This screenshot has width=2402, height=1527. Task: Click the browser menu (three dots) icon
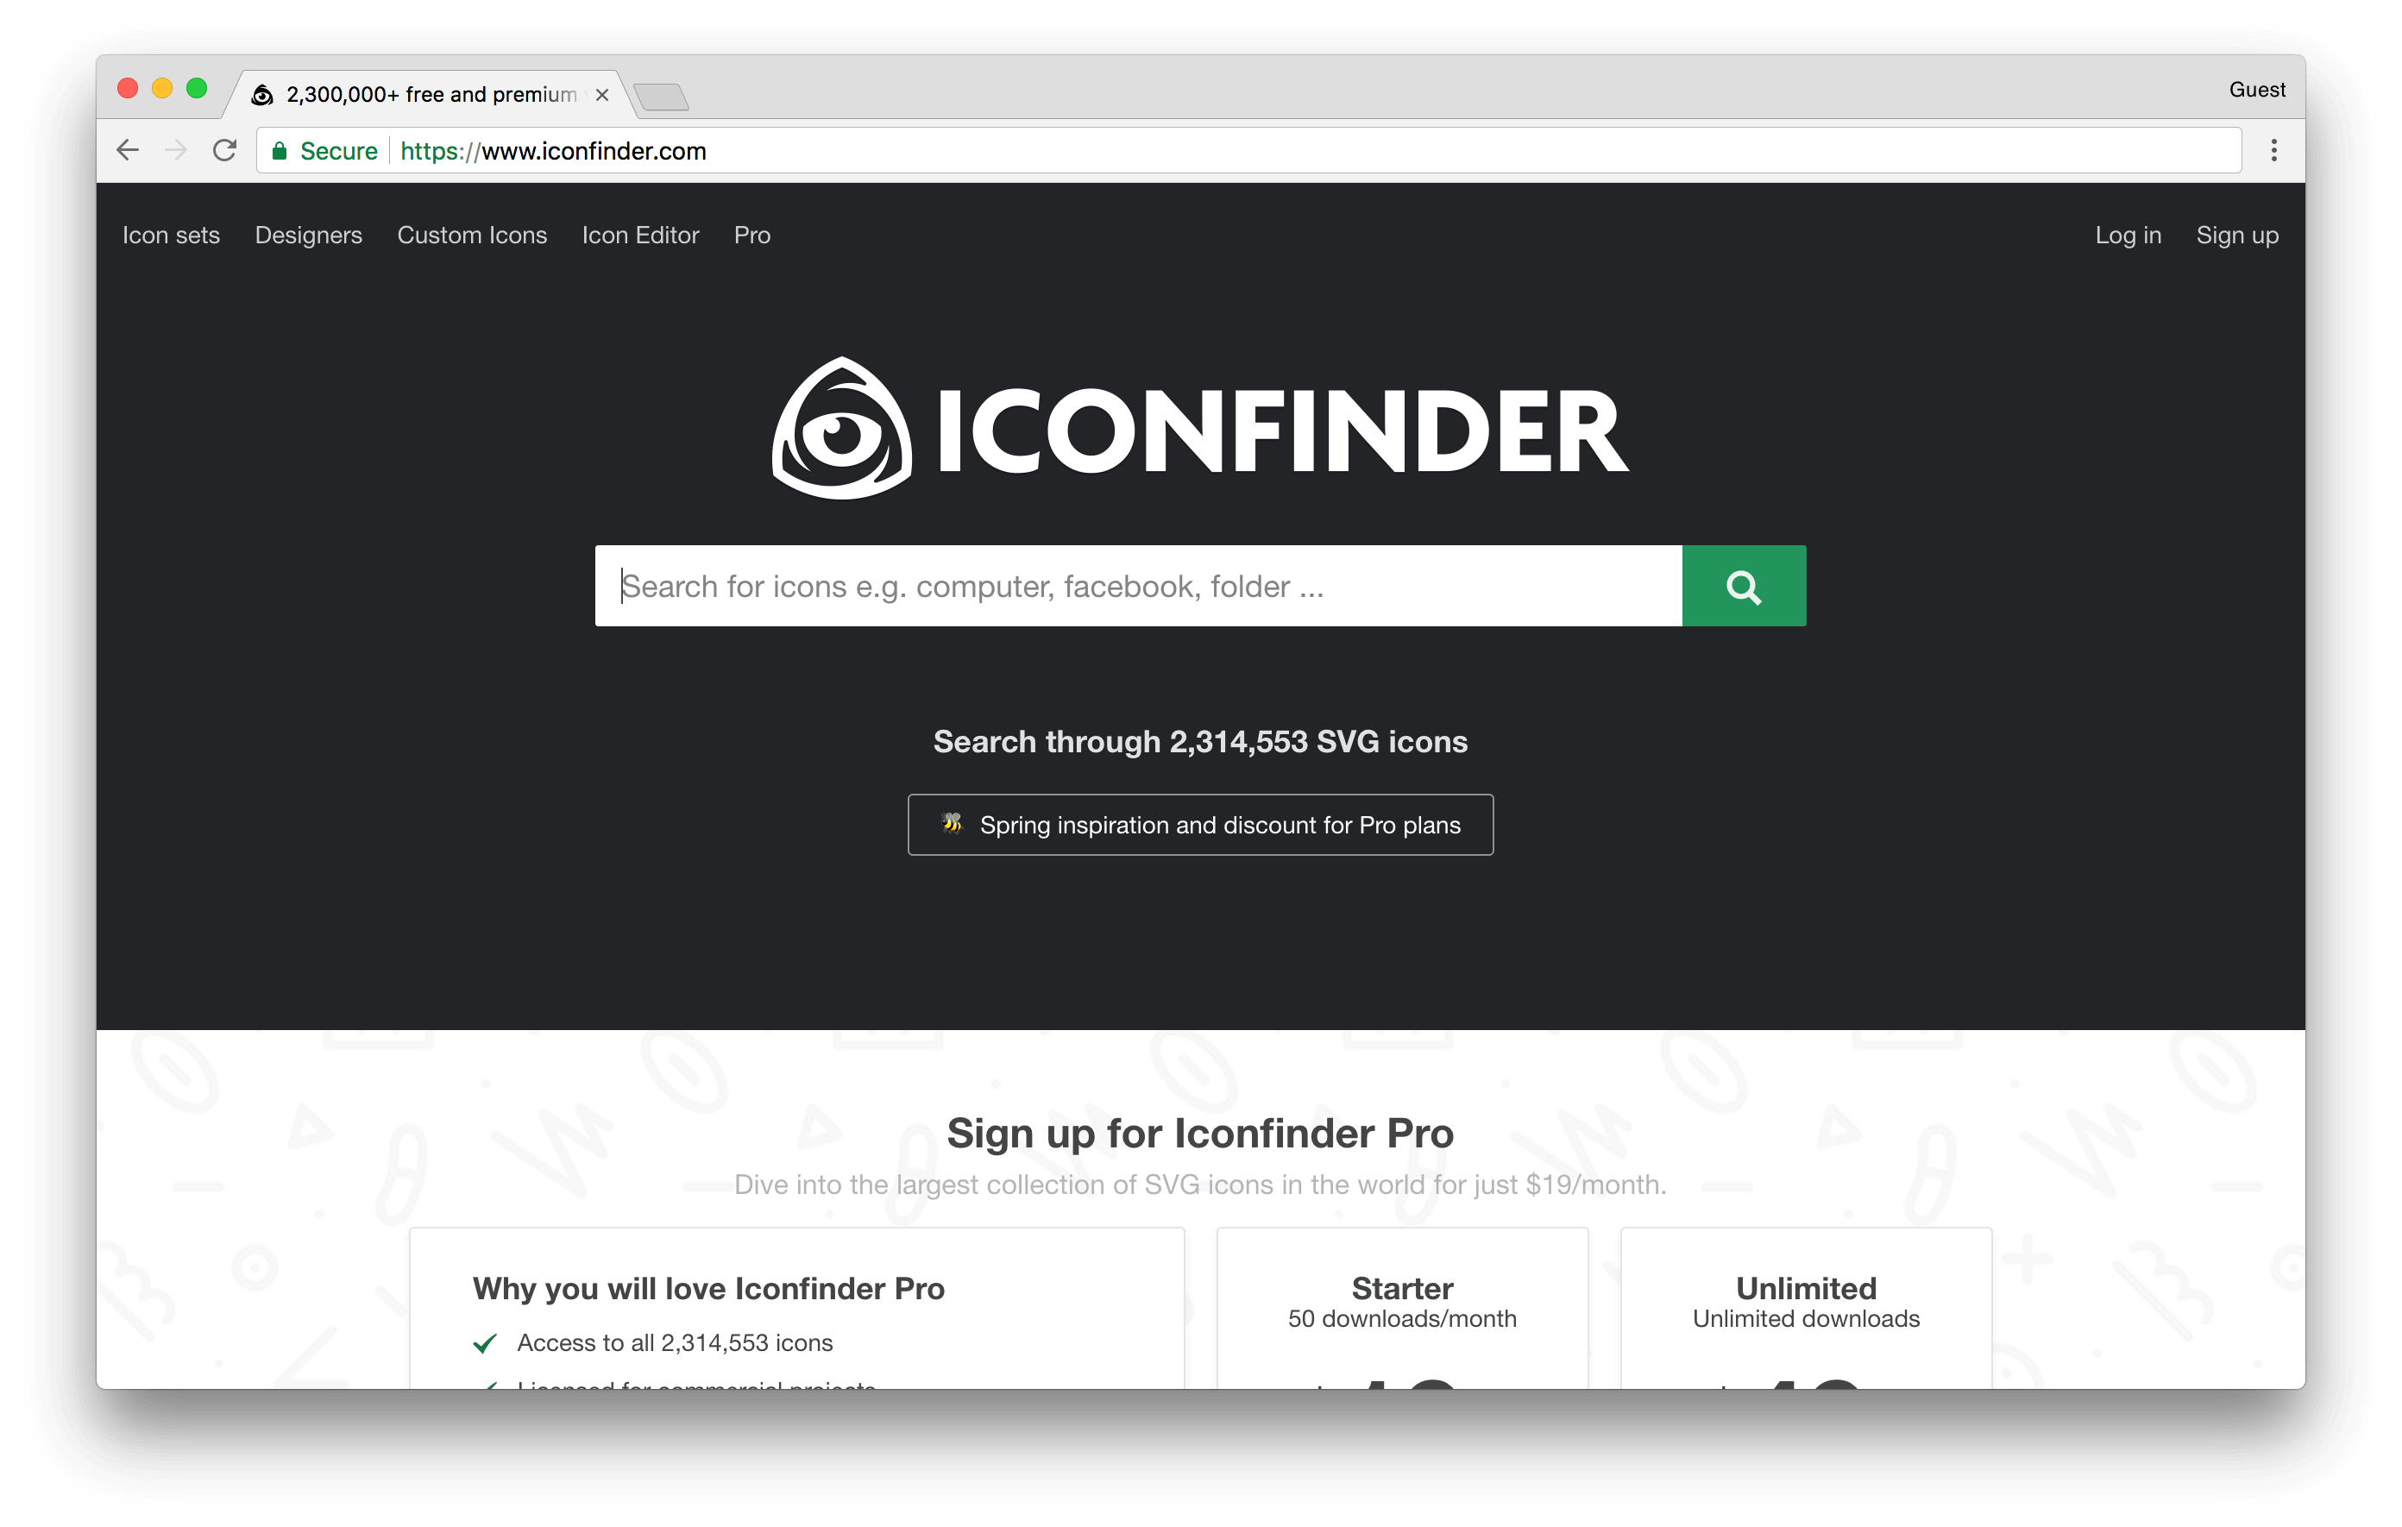point(2274,151)
